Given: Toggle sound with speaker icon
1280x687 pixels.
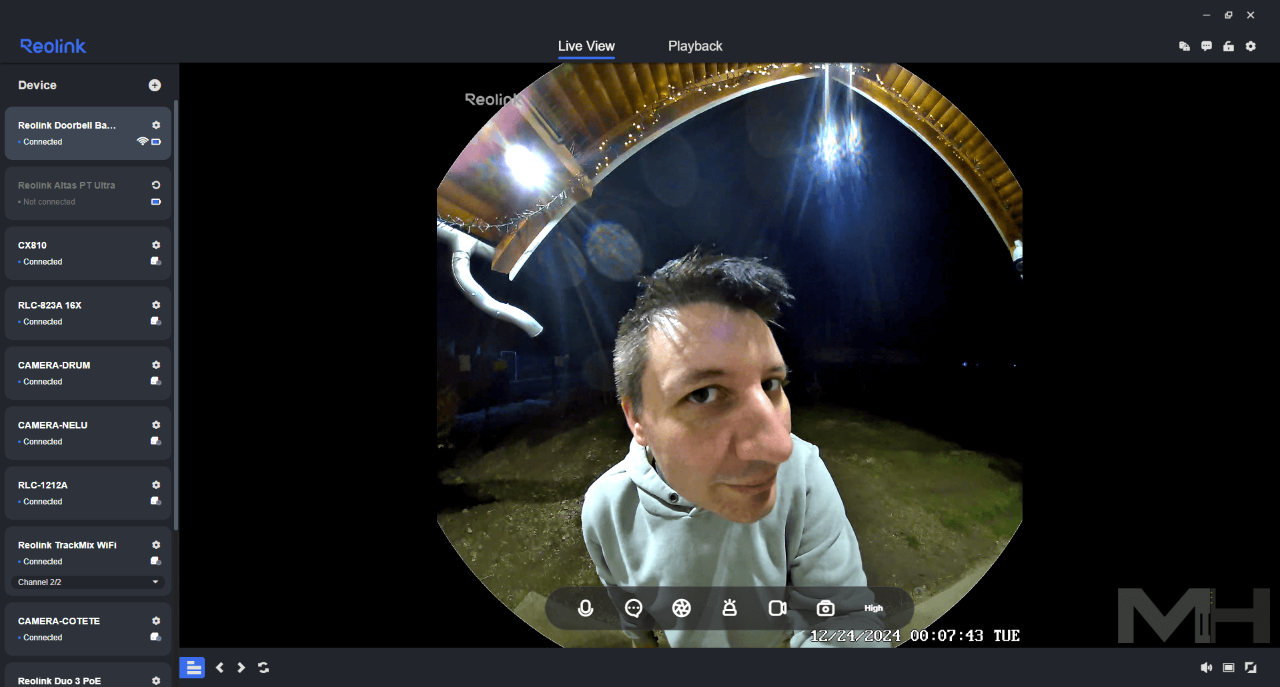Looking at the screenshot, I should (x=1207, y=668).
